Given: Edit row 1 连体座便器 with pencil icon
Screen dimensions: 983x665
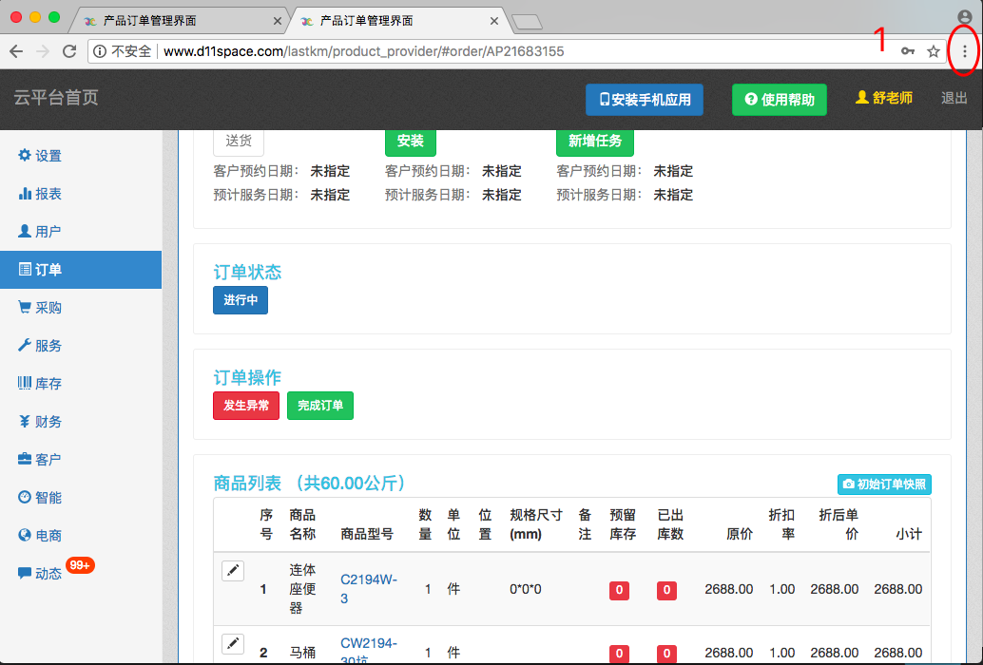Looking at the screenshot, I should click(x=233, y=570).
